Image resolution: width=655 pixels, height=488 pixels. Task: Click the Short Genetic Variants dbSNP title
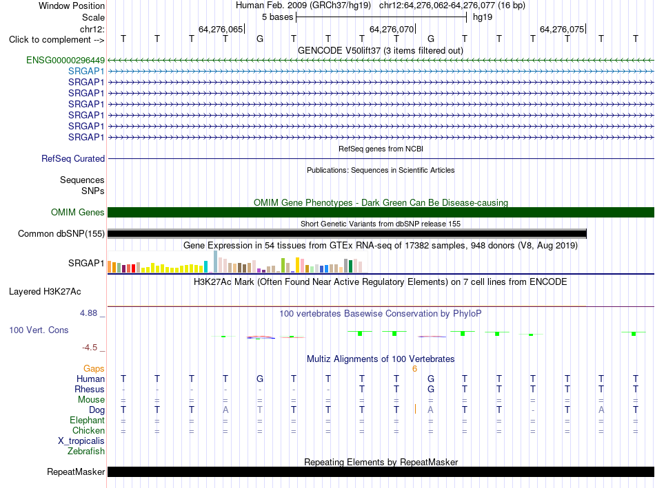click(381, 224)
